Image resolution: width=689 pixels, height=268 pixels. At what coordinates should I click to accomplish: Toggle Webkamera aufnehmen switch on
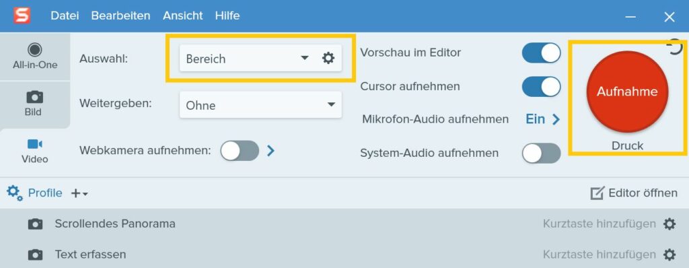tap(240, 151)
